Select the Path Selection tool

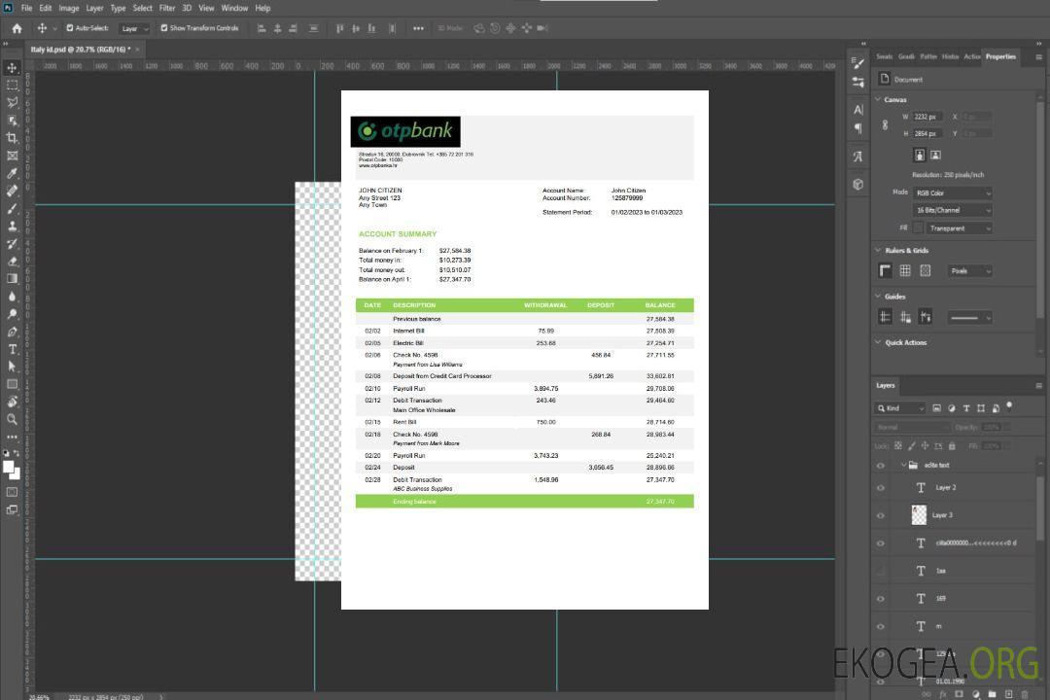[12, 367]
